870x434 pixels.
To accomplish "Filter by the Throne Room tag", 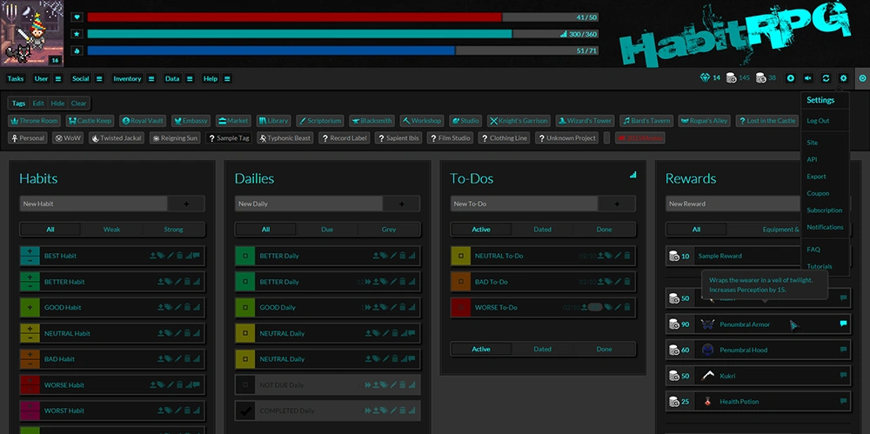I will (x=35, y=120).
